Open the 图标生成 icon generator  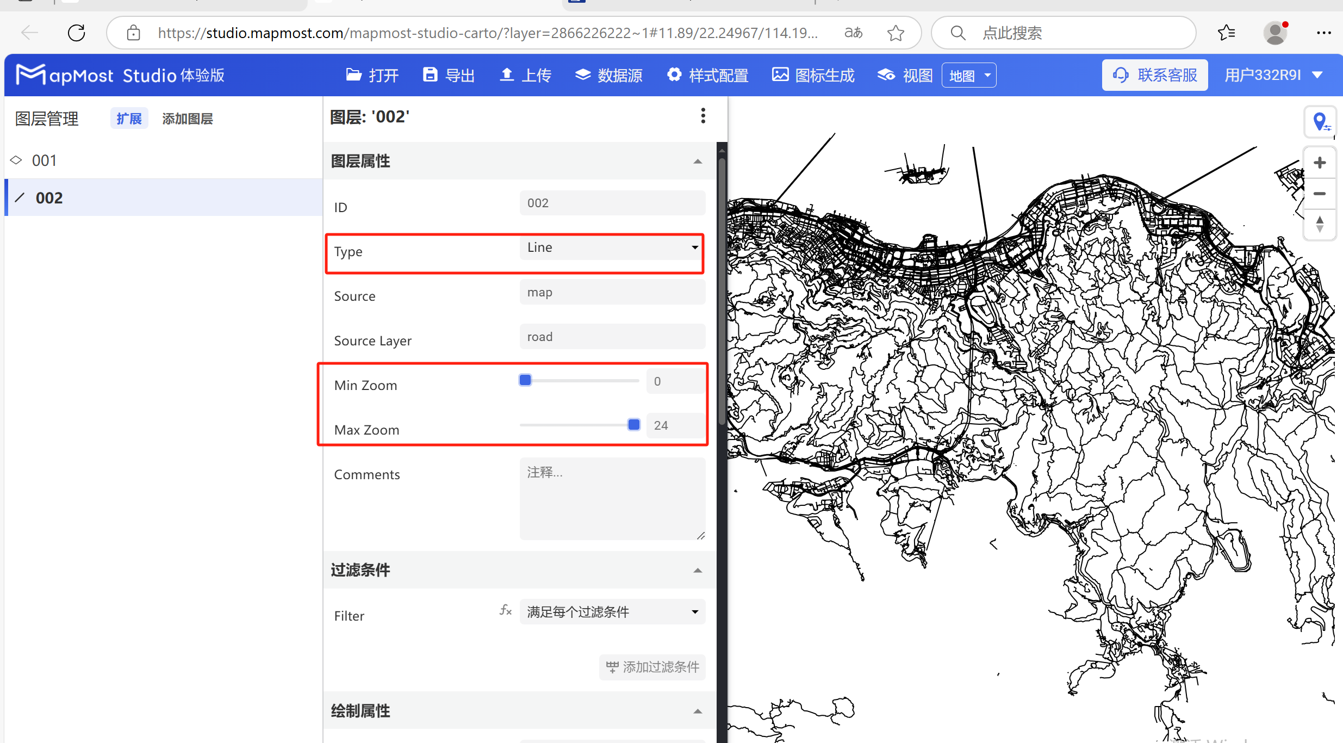point(780,75)
